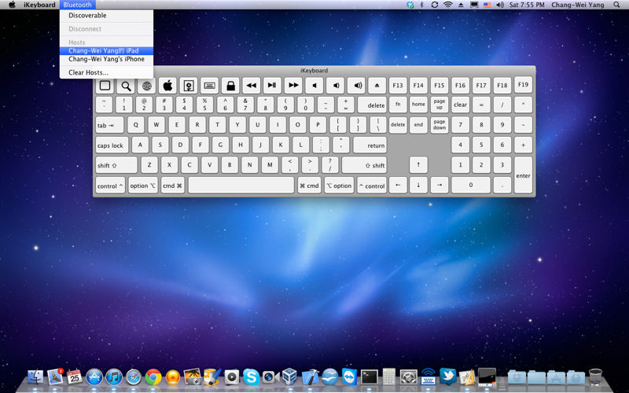The height and width of the screenshot is (393, 629).
Task: Click the caps lock key
Action: point(112,145)
